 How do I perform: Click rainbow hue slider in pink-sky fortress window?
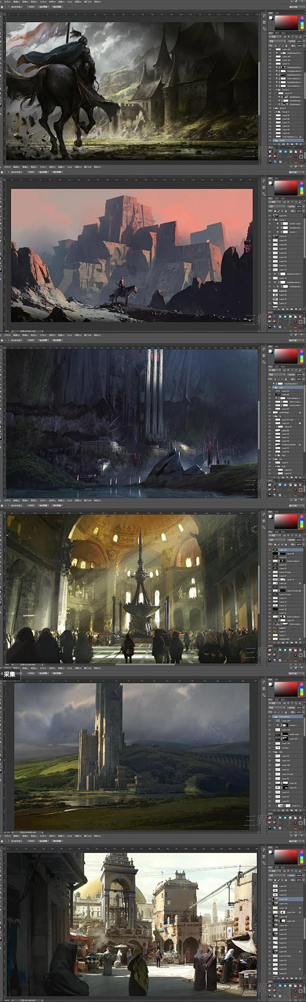302,188
